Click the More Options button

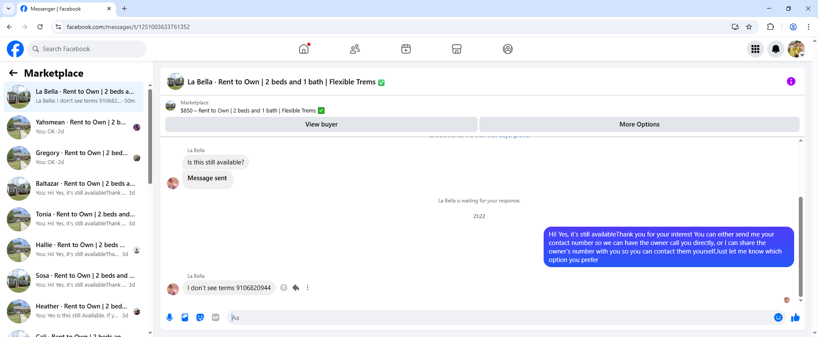tap(639, 124)
